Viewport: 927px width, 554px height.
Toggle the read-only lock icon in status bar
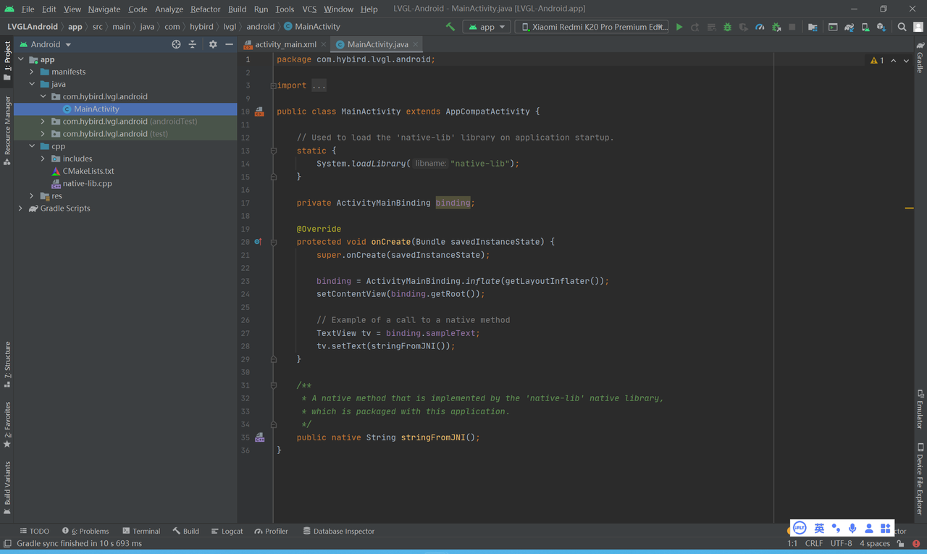coord(900,543)
